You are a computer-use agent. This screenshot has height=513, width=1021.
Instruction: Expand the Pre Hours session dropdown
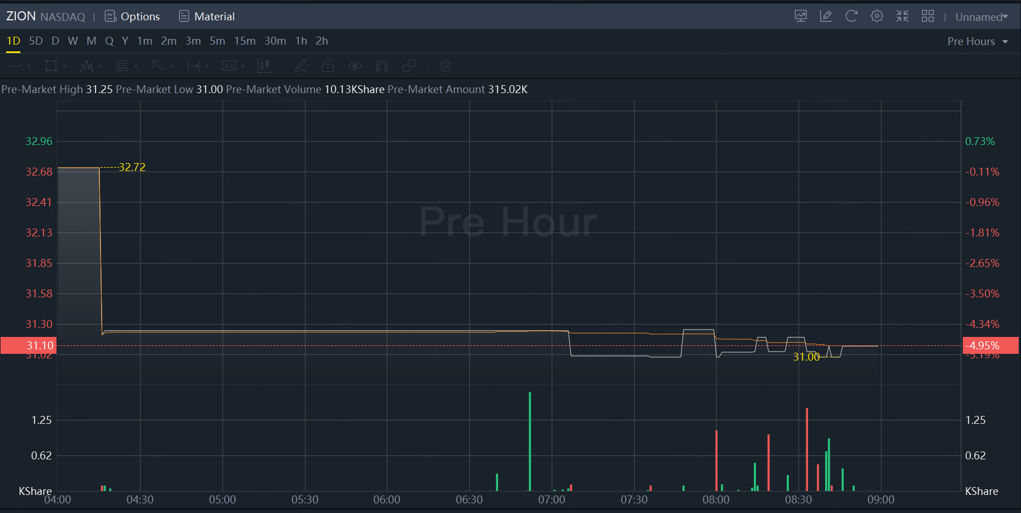978,42
